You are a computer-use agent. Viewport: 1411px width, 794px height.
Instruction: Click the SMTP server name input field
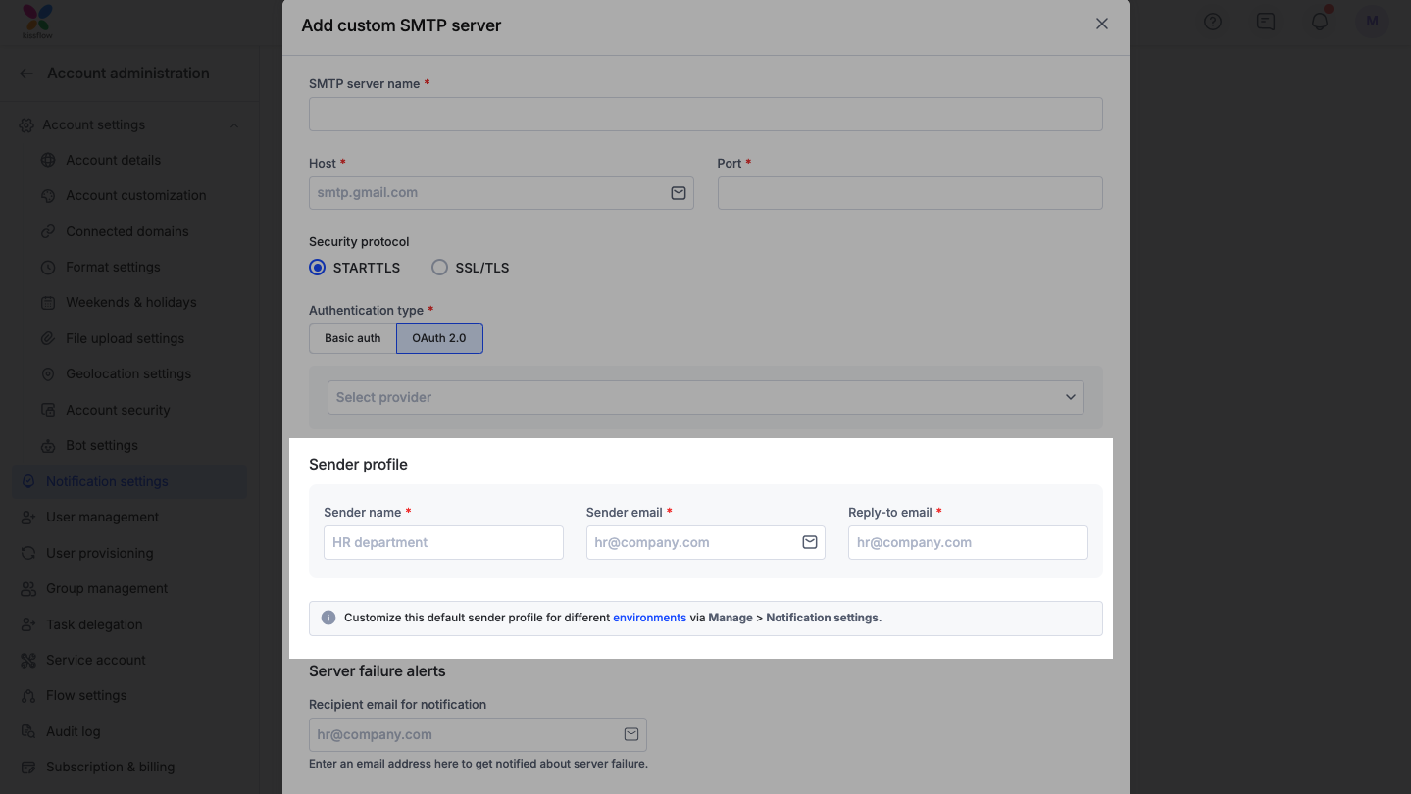coord(705,114)
